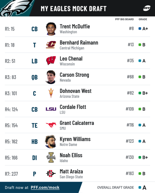The width and height of the screenshot is (155, 193).
Task: Click the San Diego State logo
Action: click(51, 173)
